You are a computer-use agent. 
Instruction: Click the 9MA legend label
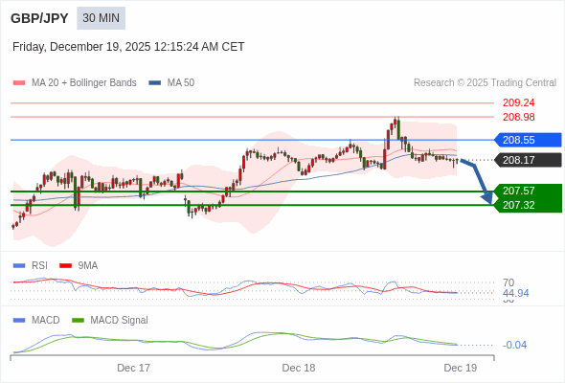coord(88,266)
